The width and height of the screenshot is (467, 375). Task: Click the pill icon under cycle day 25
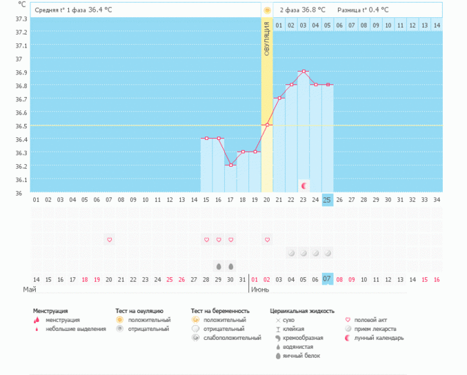pos(328,253)
